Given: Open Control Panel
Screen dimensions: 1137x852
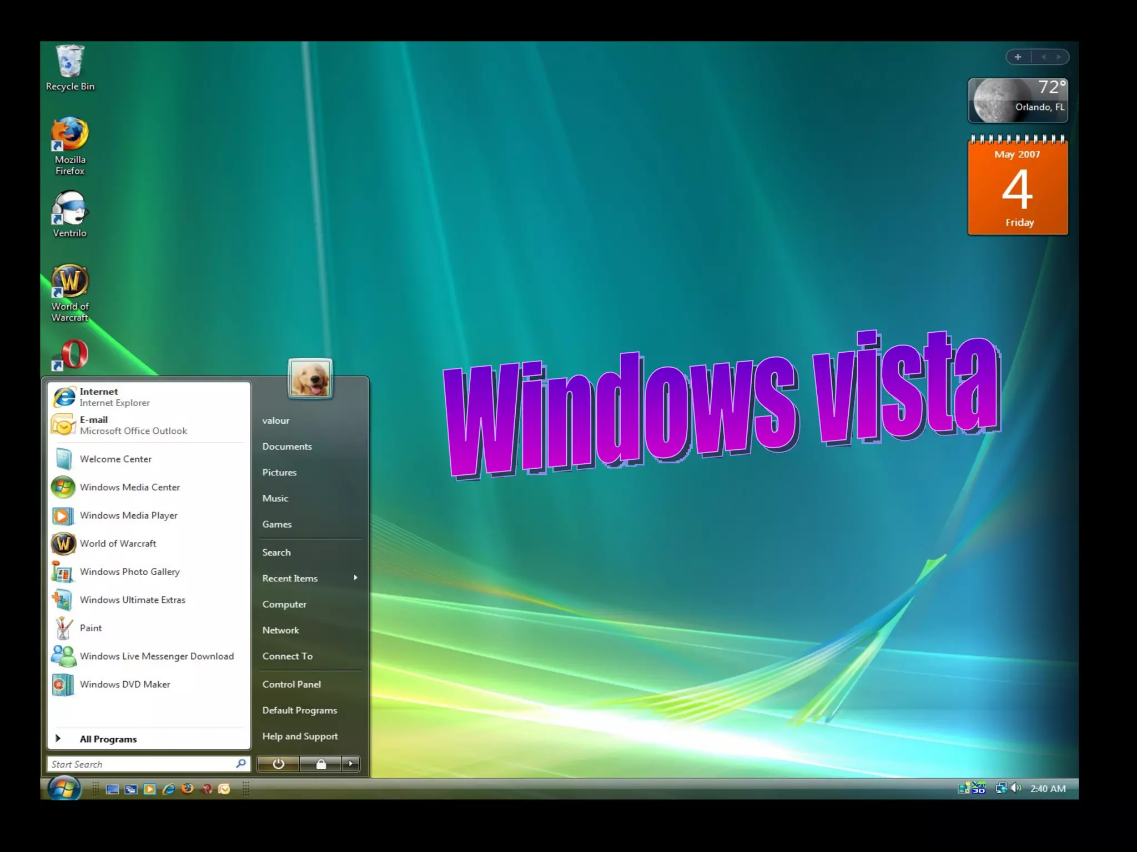Looking at the screenshot, I should 310,684.
